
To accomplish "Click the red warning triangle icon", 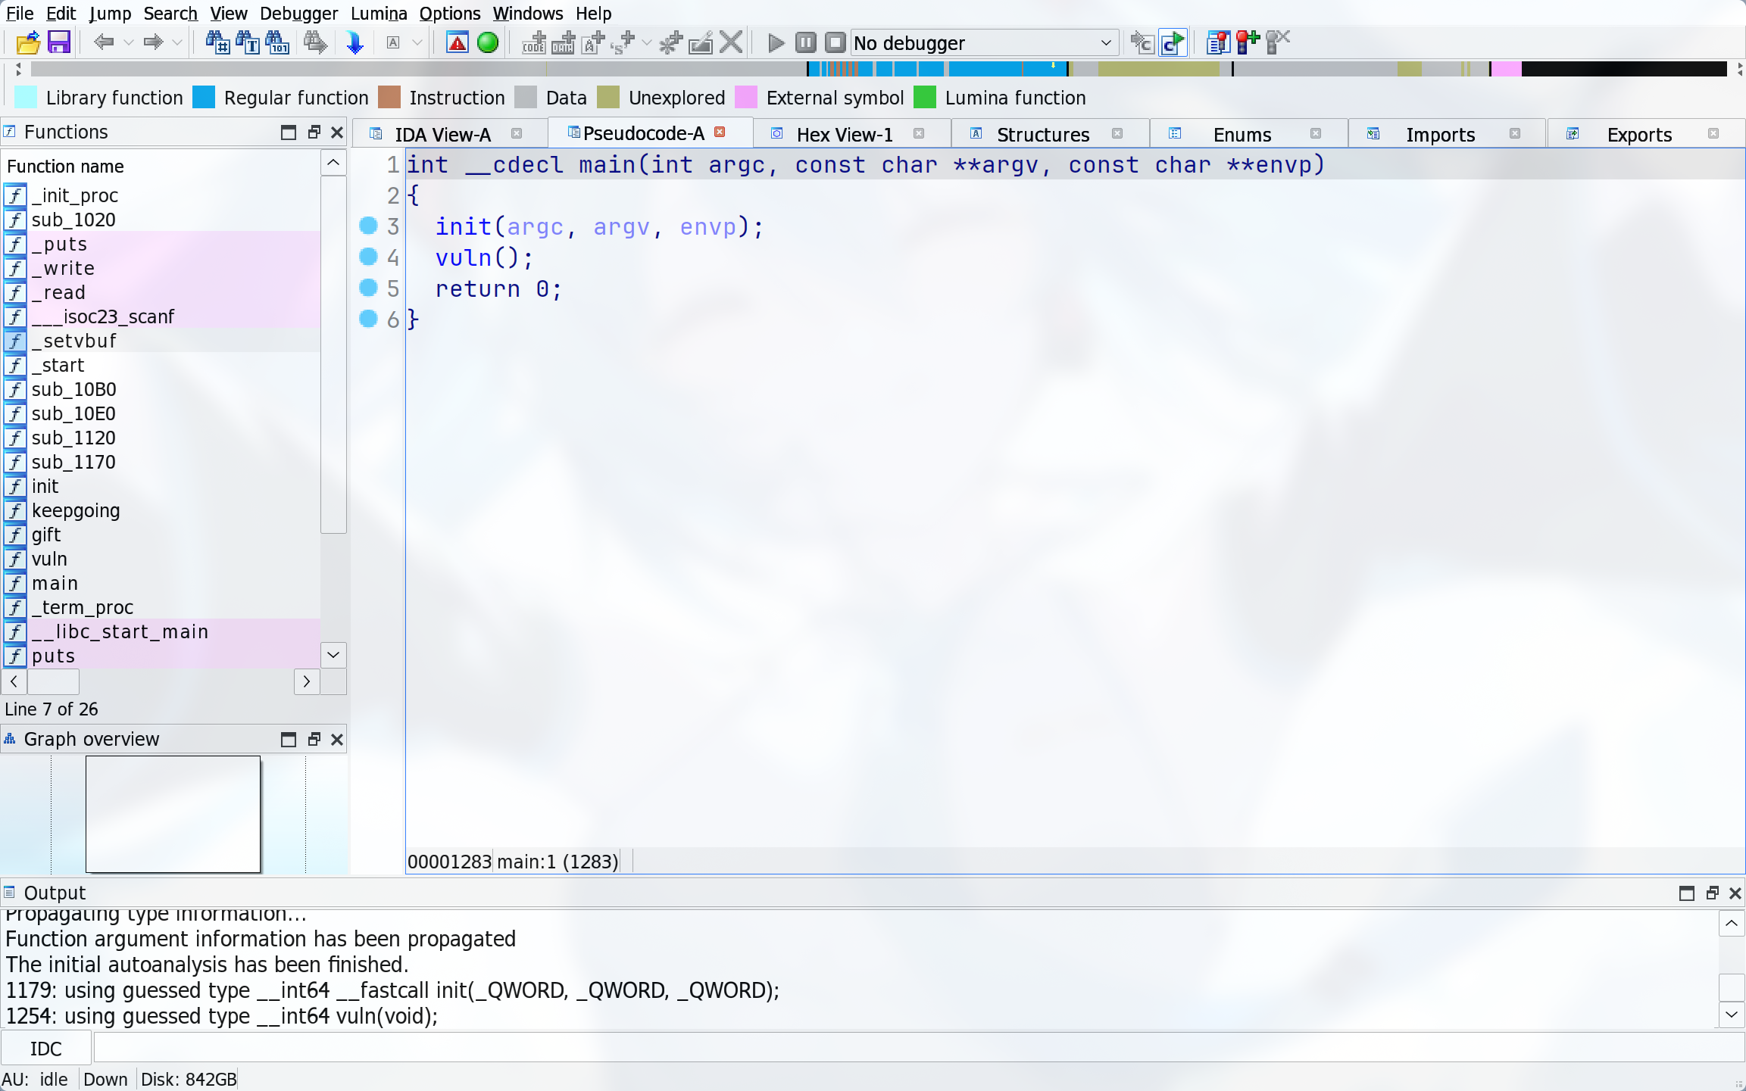I will tap(458, 42).
